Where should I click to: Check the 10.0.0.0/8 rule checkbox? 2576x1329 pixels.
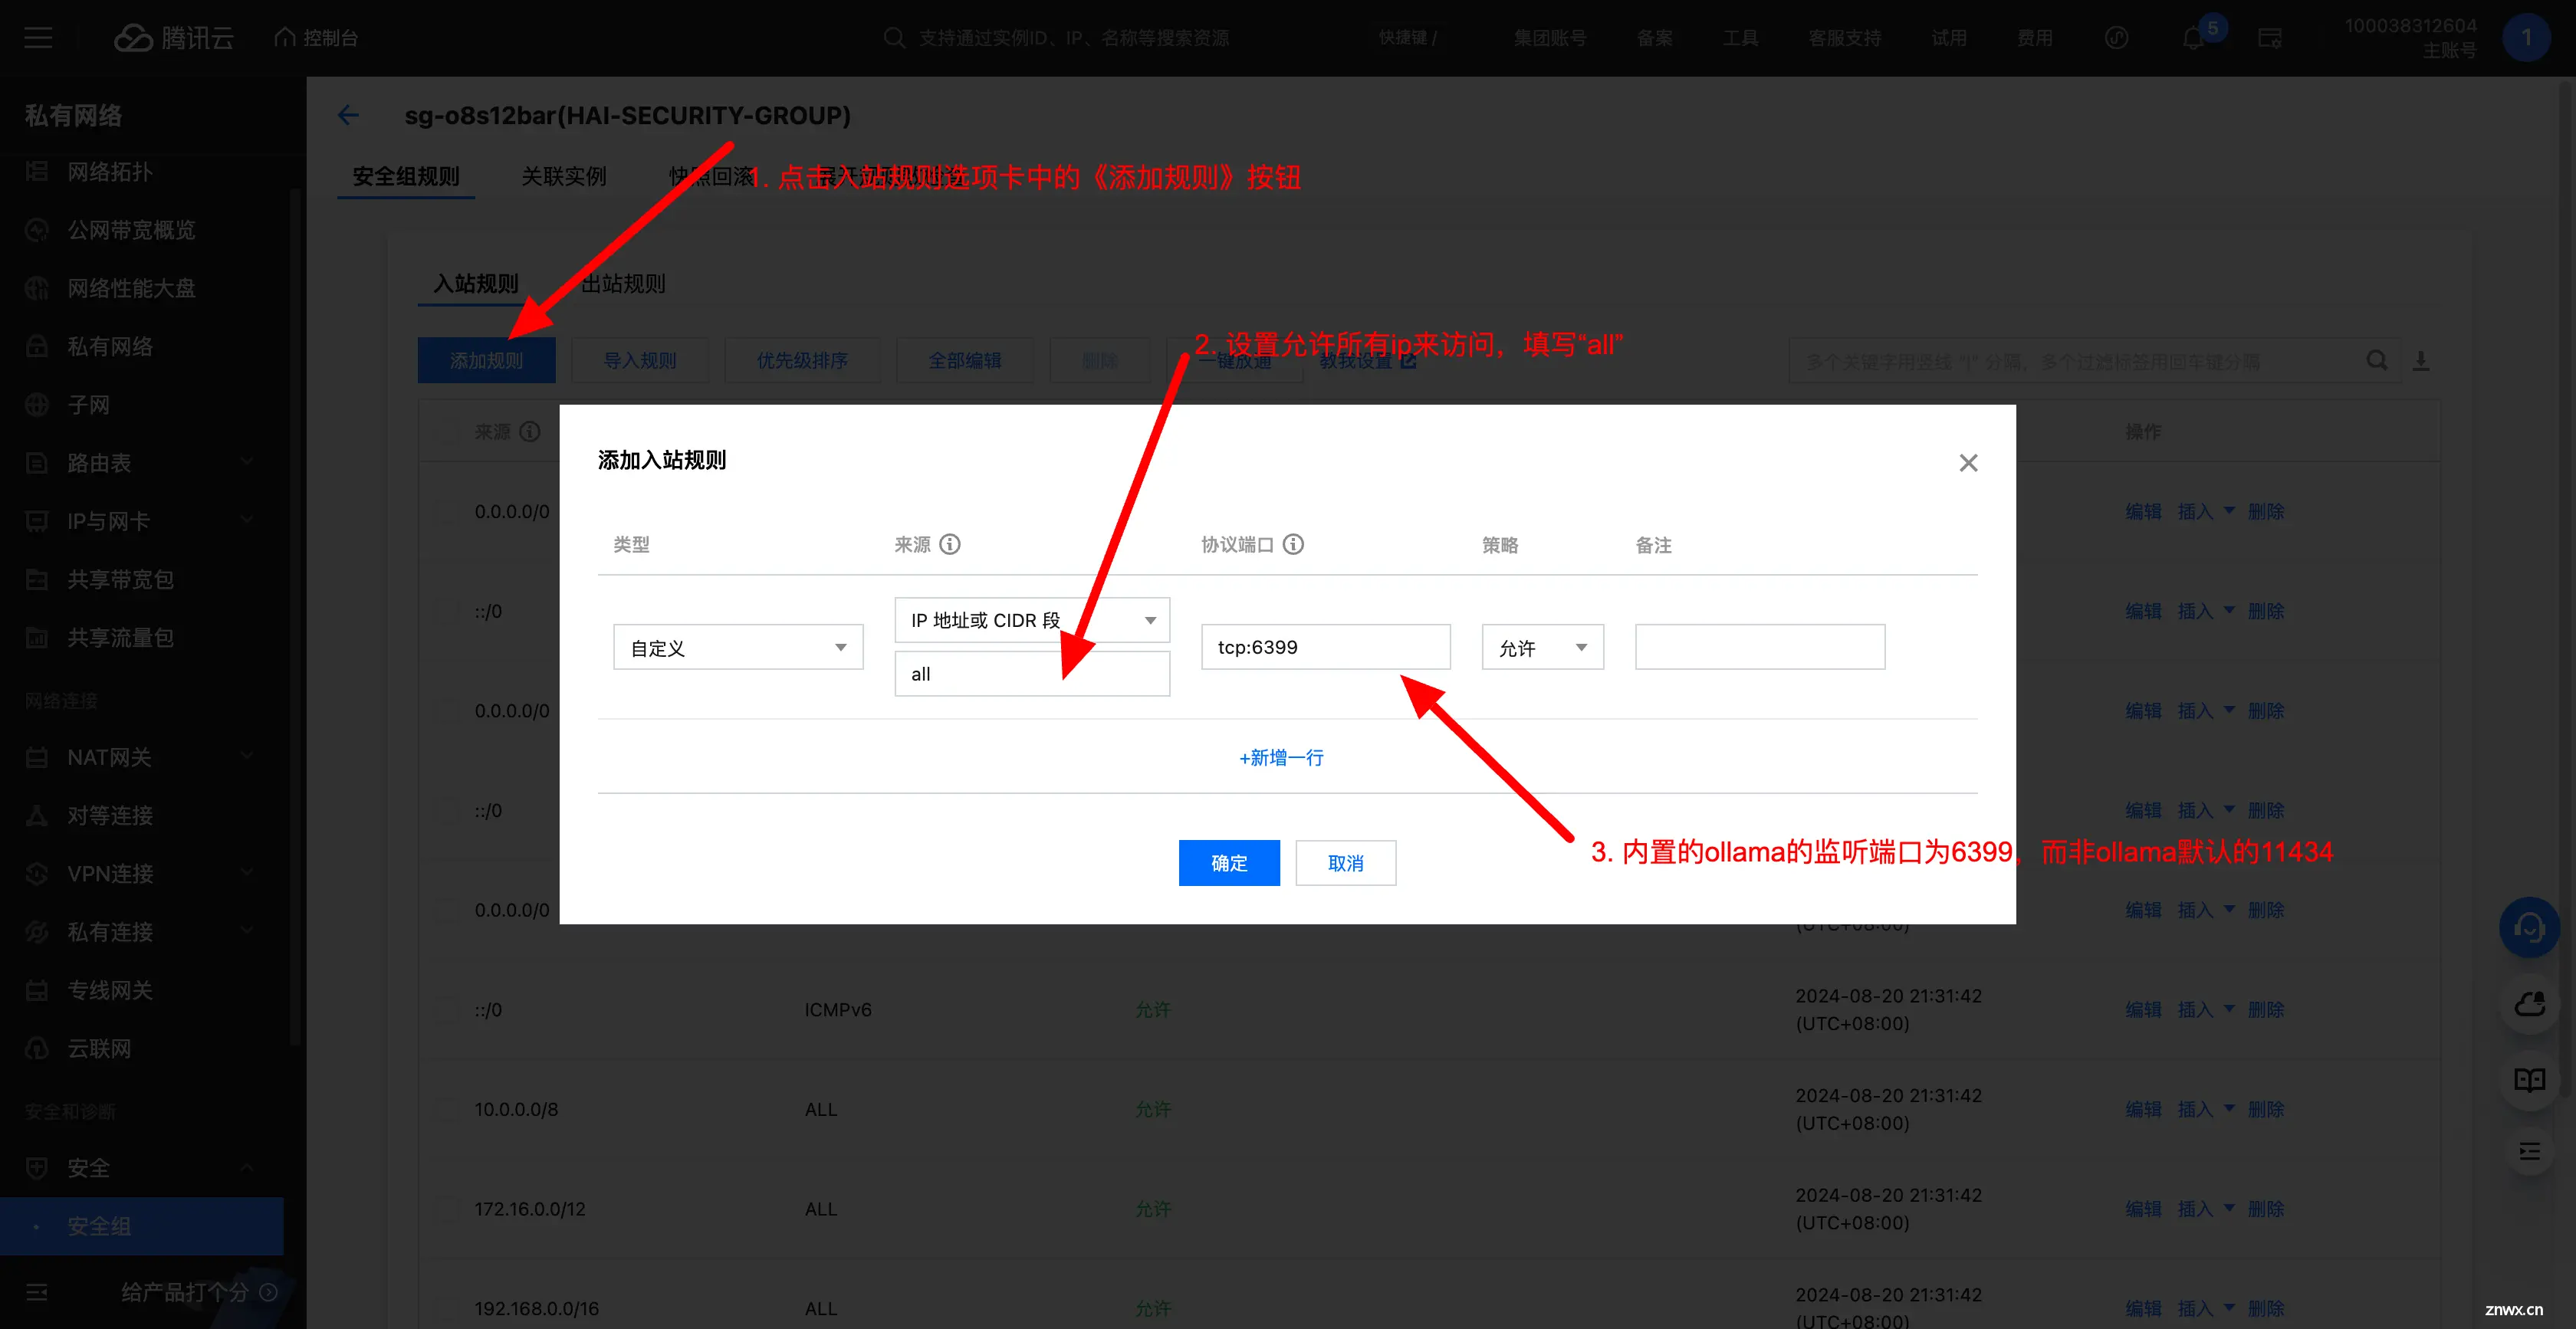[x=447, y=1110]
